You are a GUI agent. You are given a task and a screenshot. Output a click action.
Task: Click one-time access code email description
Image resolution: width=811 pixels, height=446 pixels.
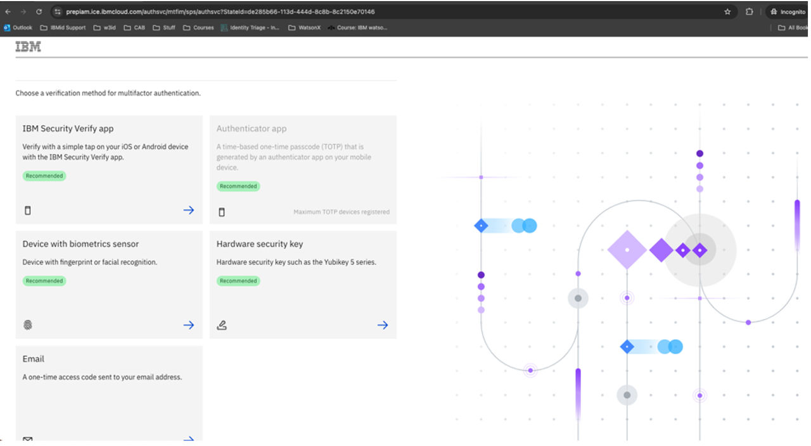point(102,377)
